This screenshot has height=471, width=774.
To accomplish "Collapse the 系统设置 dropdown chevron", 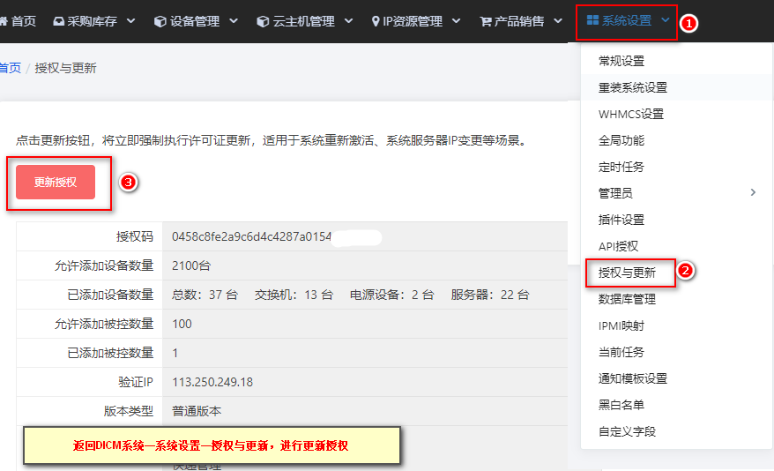I will click(x=665, y=20).
